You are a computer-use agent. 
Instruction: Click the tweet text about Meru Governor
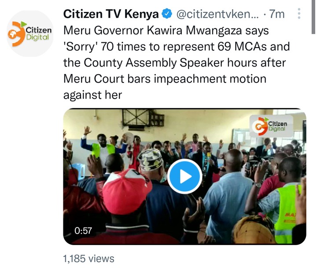(177, 63)
